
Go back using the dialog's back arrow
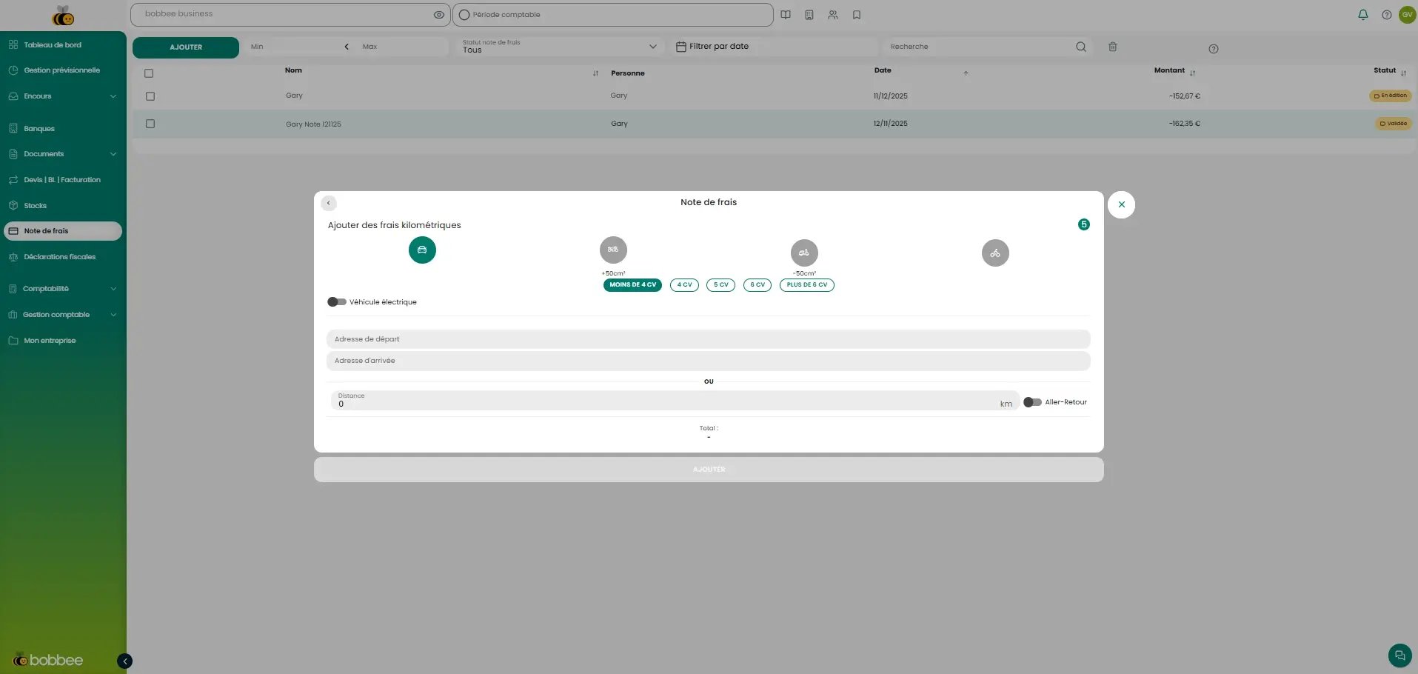pos(329,203)
